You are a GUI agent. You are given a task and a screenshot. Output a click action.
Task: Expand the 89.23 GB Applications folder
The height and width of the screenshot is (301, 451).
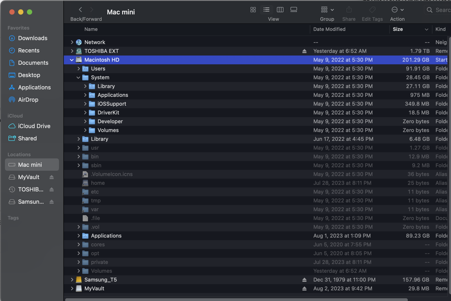pos(79,235)
